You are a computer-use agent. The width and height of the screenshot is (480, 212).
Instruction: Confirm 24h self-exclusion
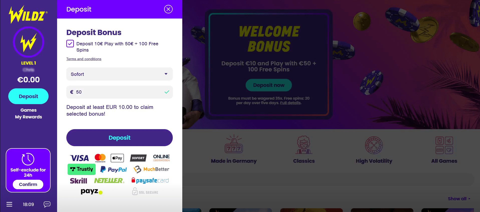coord(28,184)
